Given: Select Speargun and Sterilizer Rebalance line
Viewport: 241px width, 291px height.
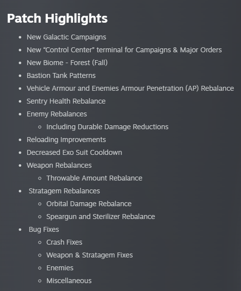Looking at the screenshot, I should 101,217.
